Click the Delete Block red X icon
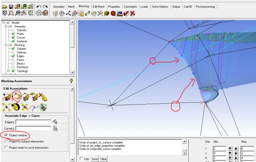The image size is (256, 162). click(132, 14)
